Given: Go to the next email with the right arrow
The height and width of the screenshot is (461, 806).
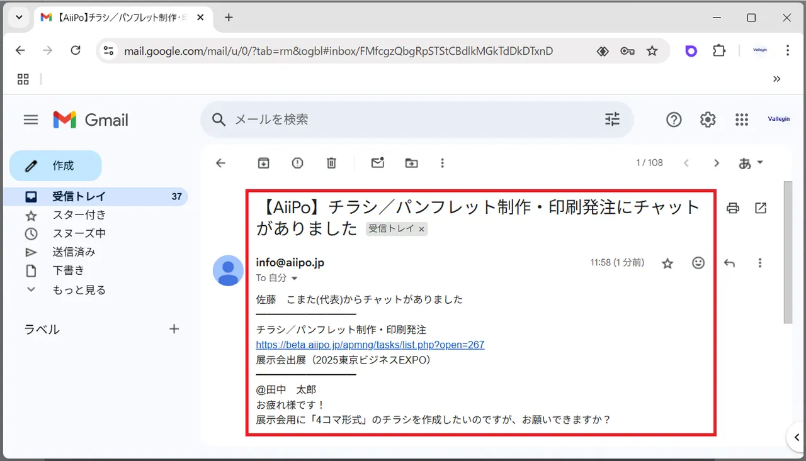Looking at the screenshot, I should point(716,163).
